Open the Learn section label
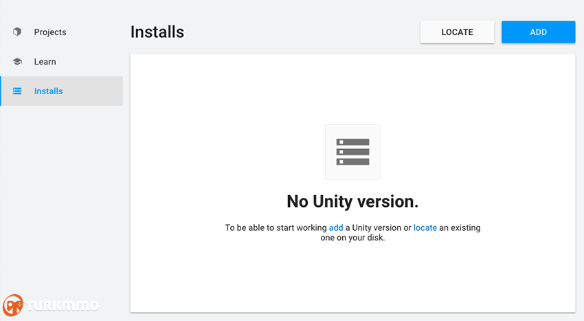584x321 pixels. [x=45, y=61]
